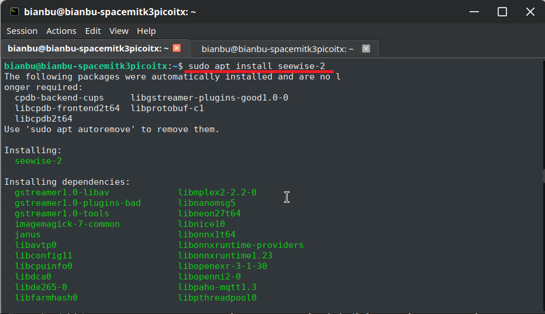The width and height of the screenshot is (545, 314).
Task: Close the terminal window
Action: (x=530, y=12)
